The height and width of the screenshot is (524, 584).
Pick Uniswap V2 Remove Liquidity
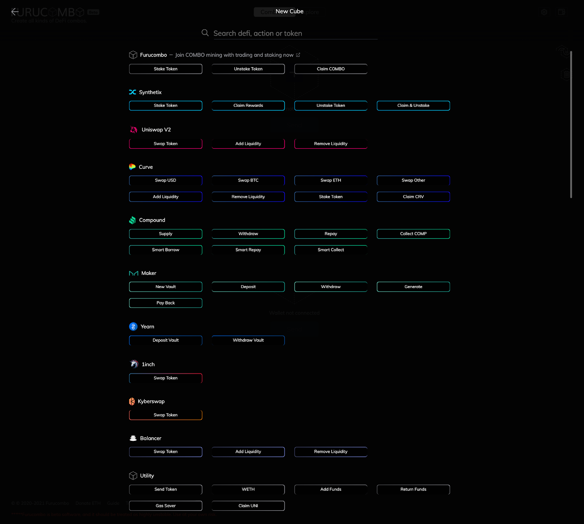[331, 144]
